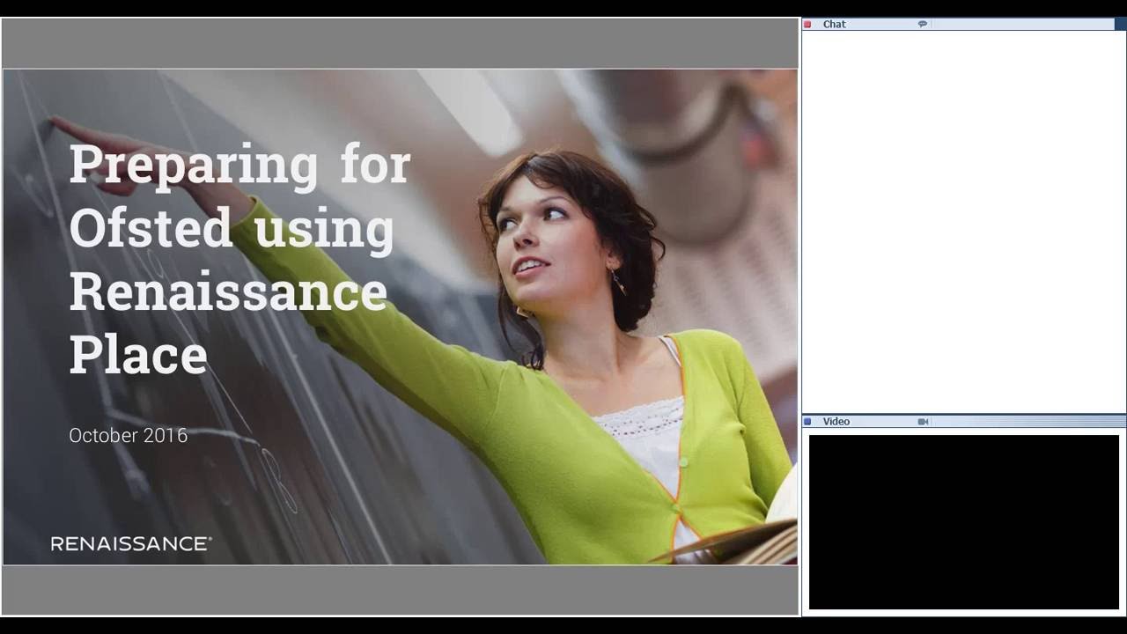Click the RENAISSANCE logo on the slide
1127x634 pixels.
tap(131, 544)
